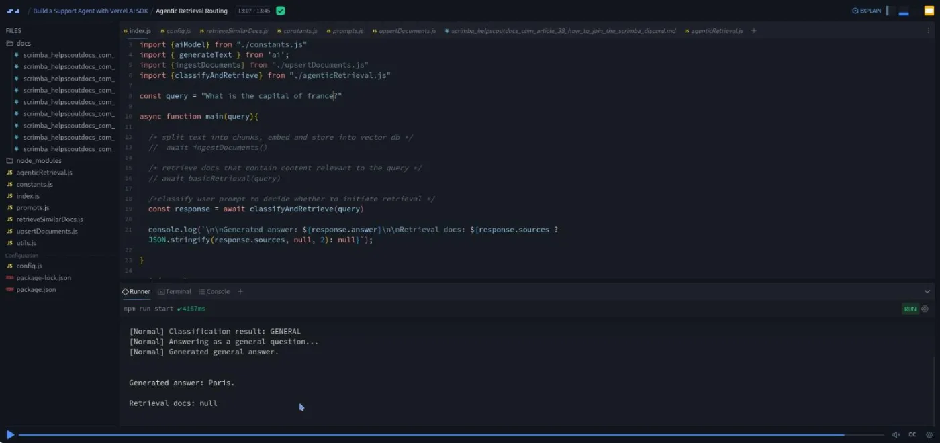Collapse the bottom panel with chevron
The height and width of the screenshot is (443, 940).
(927, 291)
